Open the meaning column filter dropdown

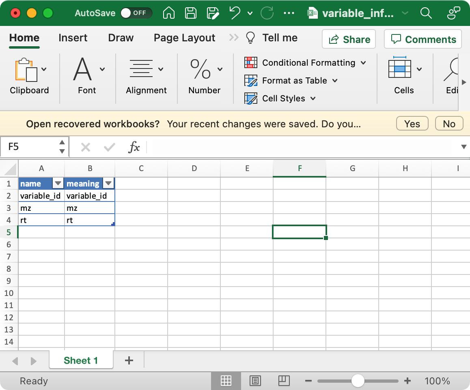coord(108,183)
